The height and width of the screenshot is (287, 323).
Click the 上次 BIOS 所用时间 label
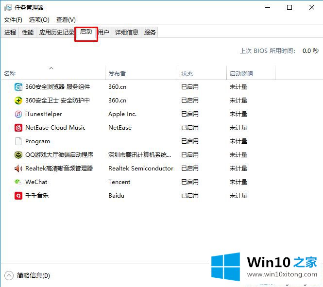point(268,51)
